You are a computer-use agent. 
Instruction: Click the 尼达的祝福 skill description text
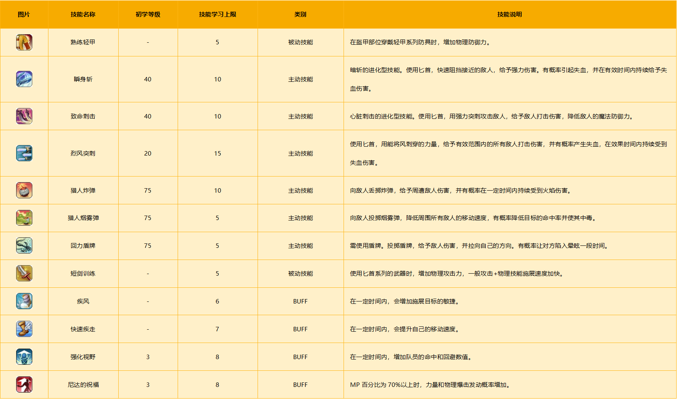point(431,385)
